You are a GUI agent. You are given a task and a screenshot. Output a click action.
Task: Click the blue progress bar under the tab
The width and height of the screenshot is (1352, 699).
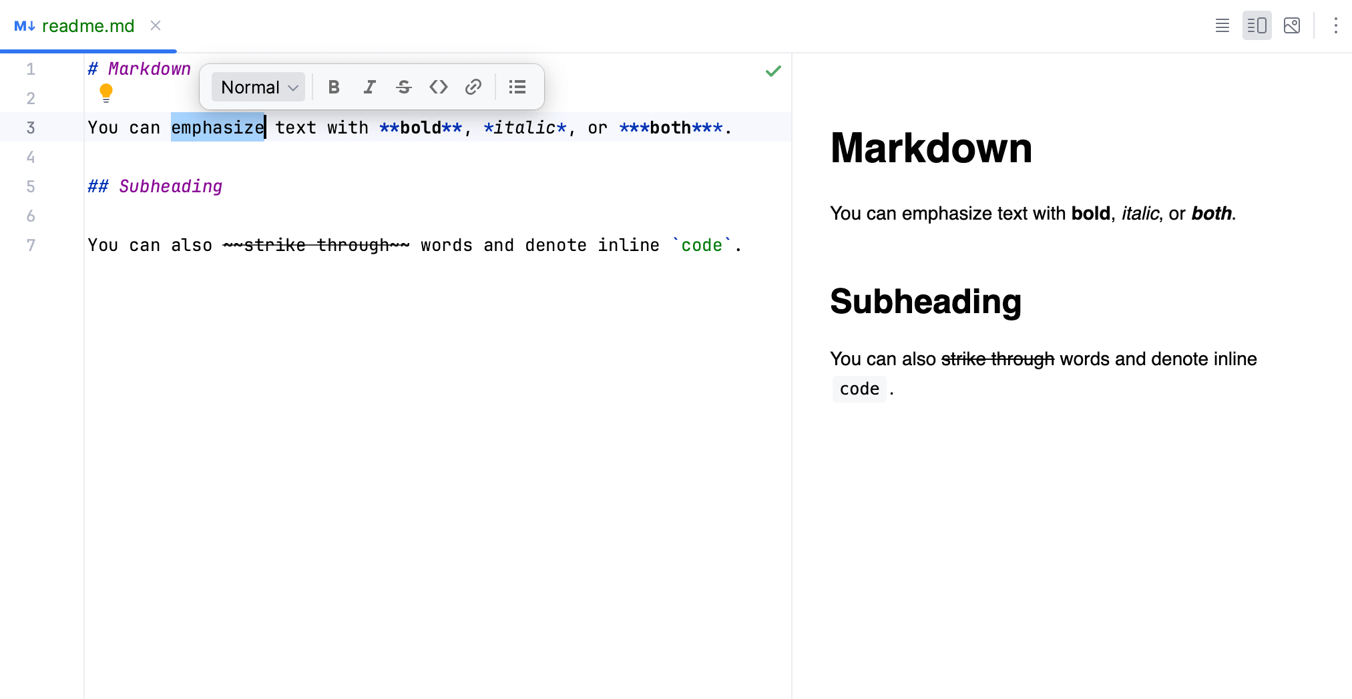point(87,50)
